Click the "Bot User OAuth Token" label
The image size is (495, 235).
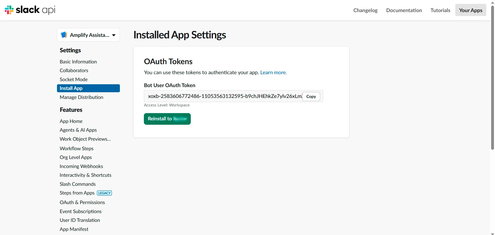point(169,85)
